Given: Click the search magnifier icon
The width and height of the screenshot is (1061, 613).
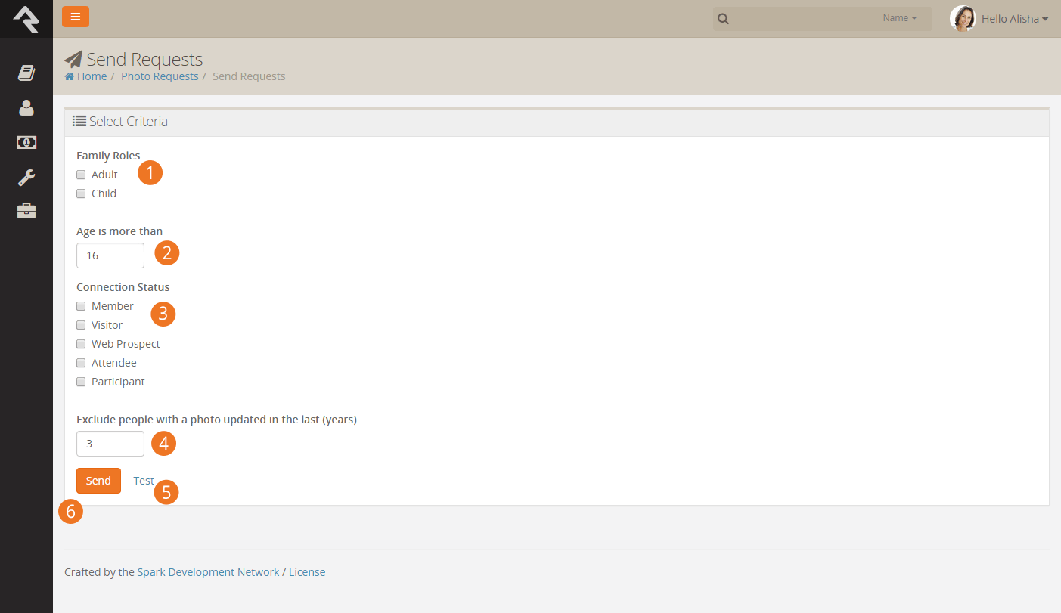Looking at the screenshot, I should point(724,19).
